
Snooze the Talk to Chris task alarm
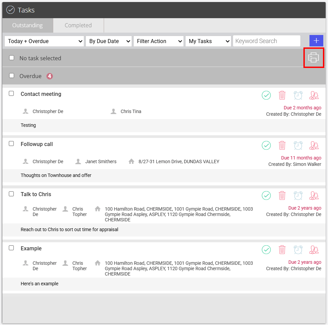click(x=298, y=195)
